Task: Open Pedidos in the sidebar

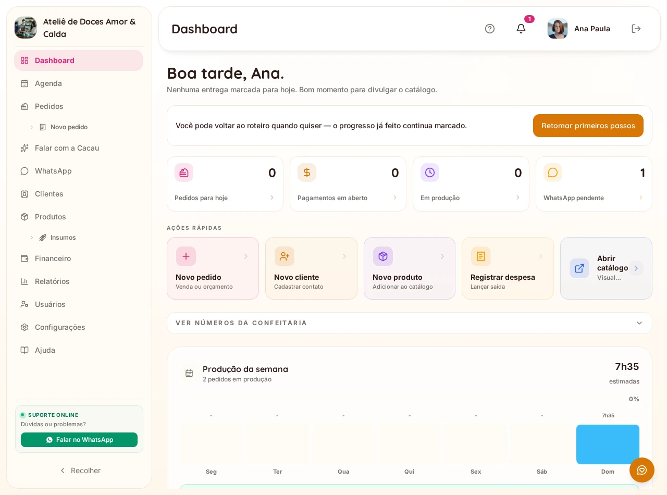Action: point(79,106)
